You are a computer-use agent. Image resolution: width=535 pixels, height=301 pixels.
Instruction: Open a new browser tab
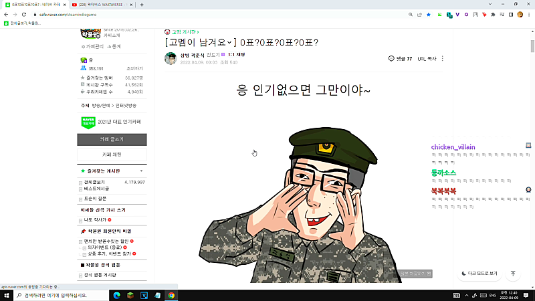(x=142, y=5)
